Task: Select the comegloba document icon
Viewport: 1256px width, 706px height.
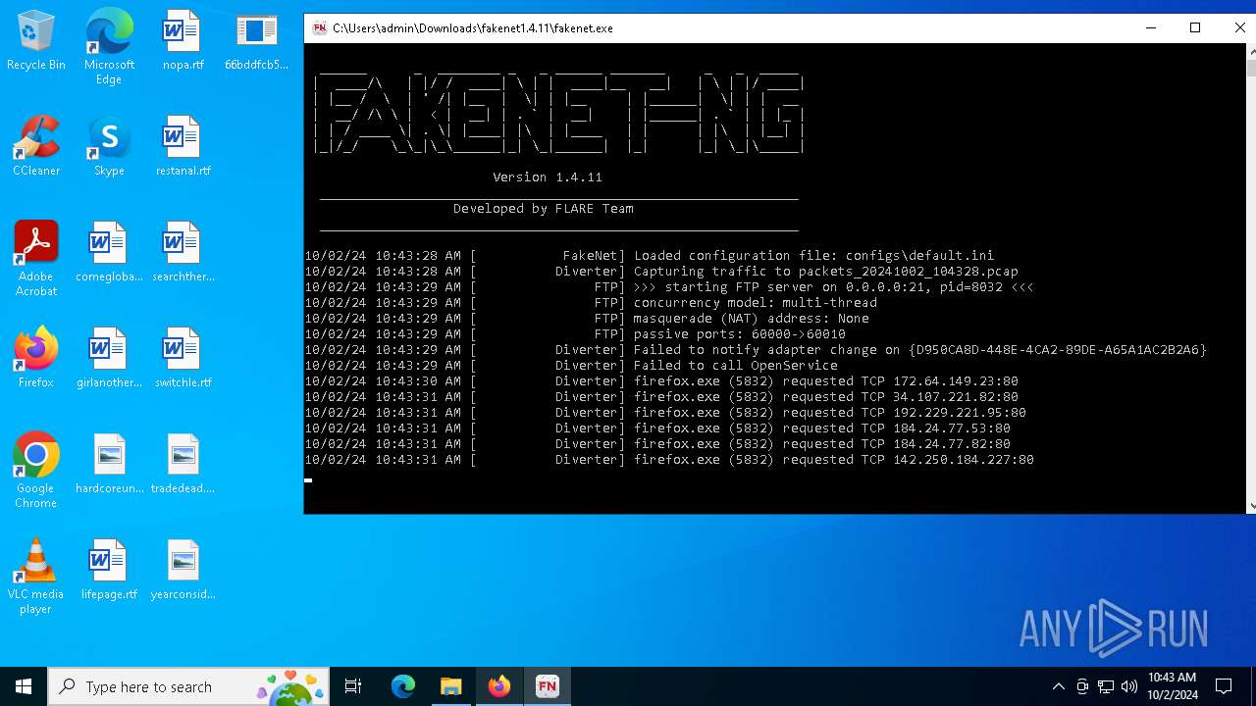Action: coord(109,253)
